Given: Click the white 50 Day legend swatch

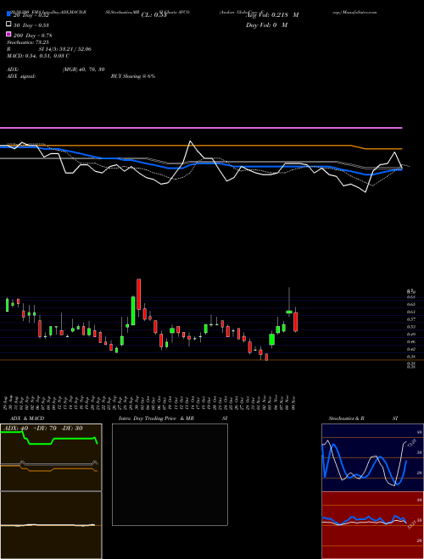Looking at the screenshot, I should coord(9,24).
